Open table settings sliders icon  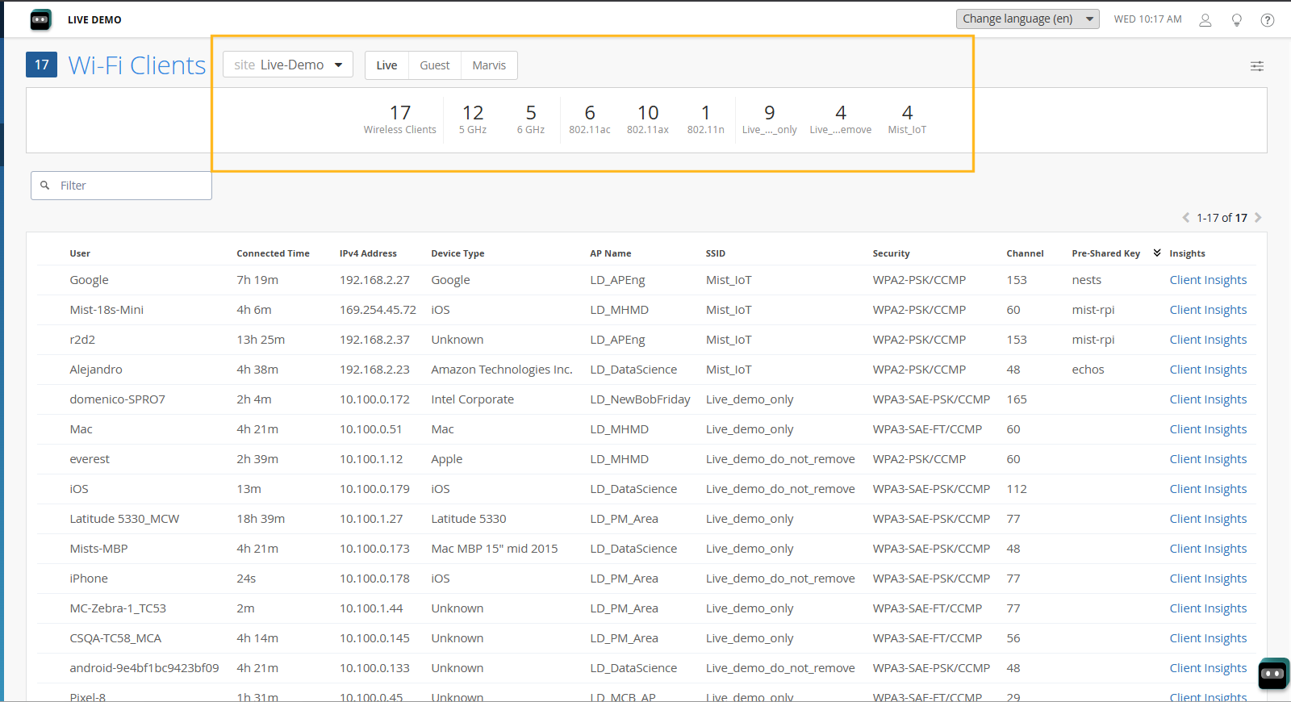pyautogui.click(x=1256, y=66)
